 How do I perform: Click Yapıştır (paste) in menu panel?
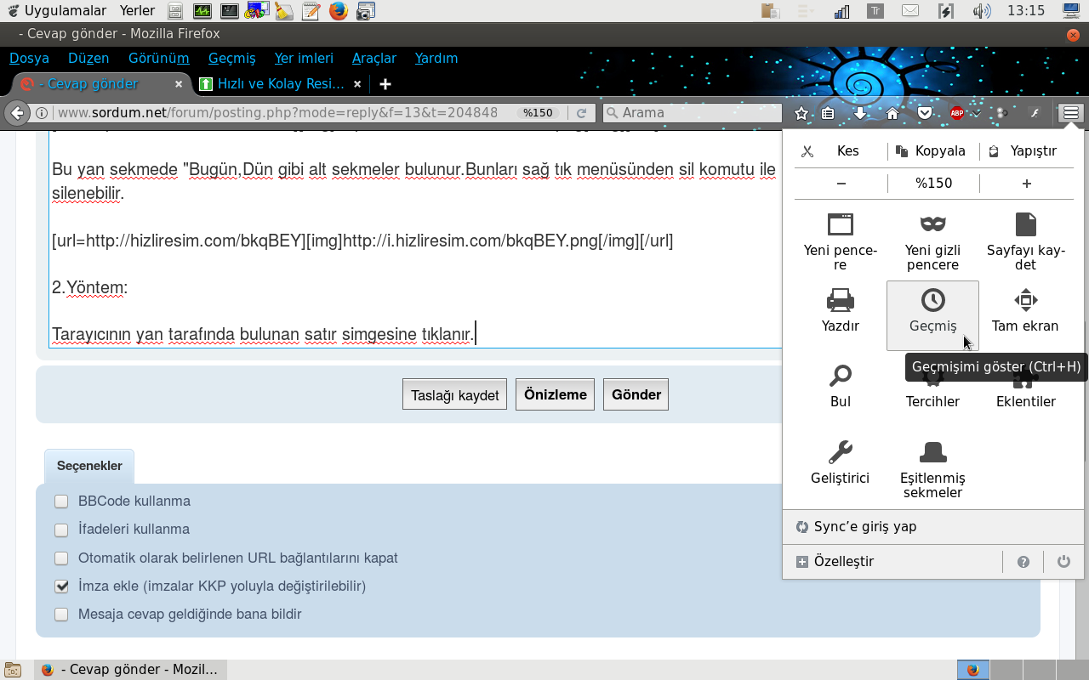1026,150
